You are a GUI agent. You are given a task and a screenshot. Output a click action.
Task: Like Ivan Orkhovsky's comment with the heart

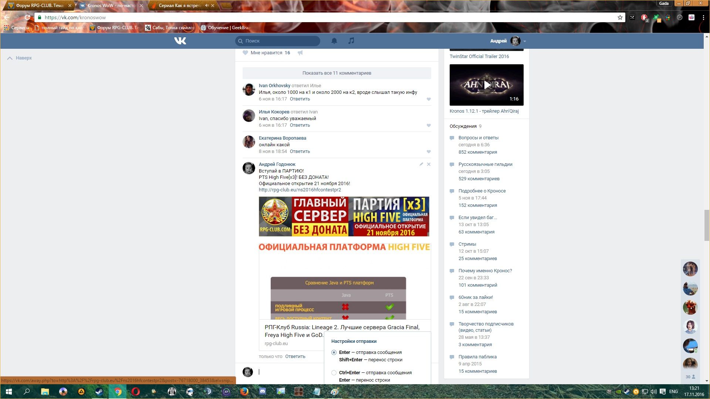[429, 99]
